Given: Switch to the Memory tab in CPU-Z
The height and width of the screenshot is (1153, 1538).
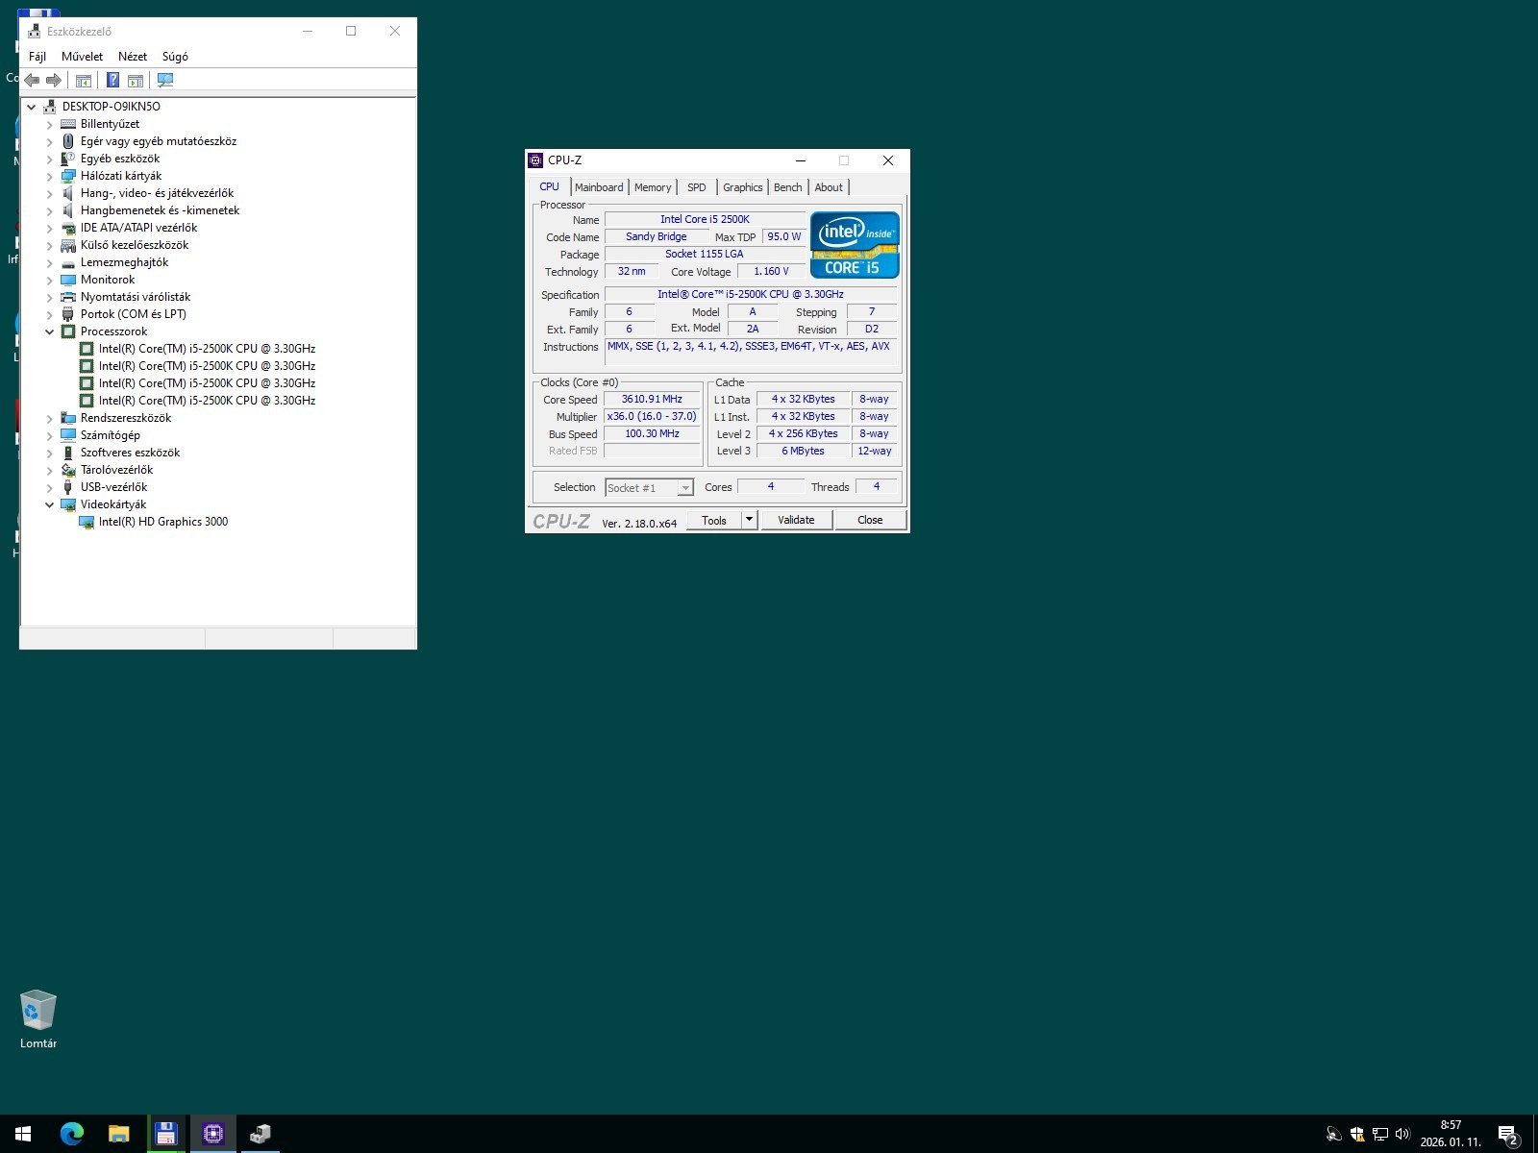Looking at the screenshot, I should point(653,187).
